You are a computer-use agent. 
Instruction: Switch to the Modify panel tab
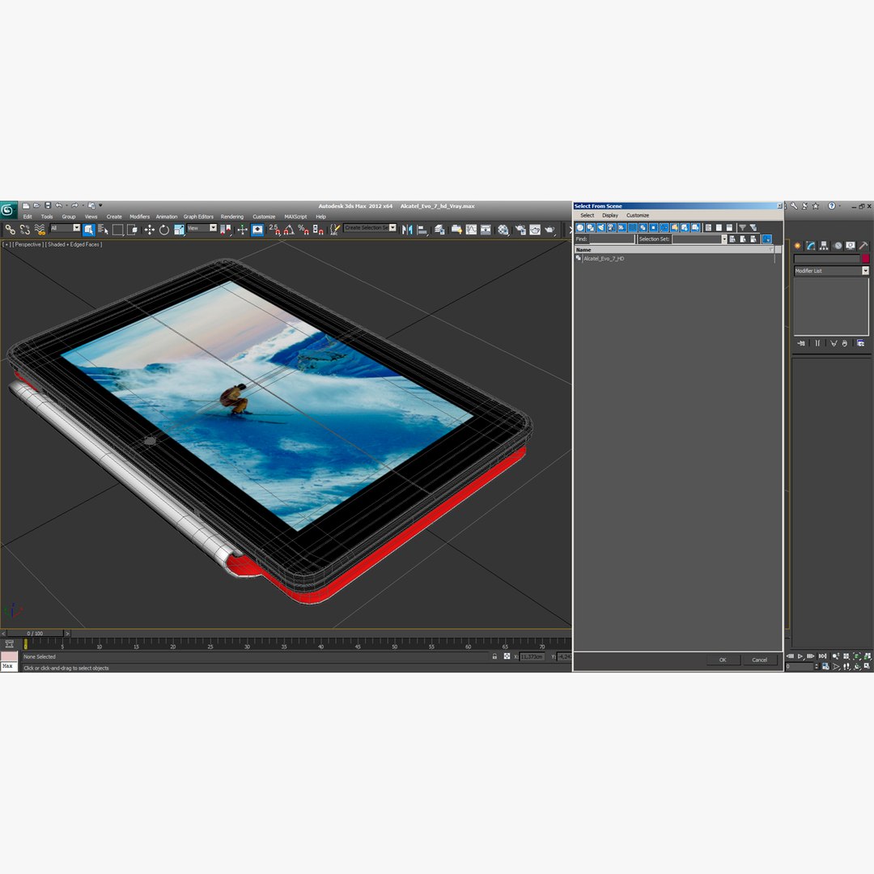(811, 246)
